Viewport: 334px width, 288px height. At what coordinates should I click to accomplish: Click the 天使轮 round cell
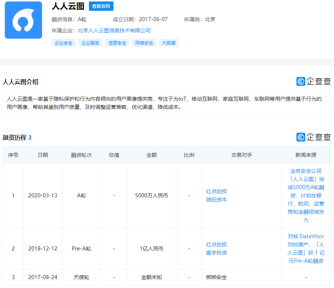point(81,277)
